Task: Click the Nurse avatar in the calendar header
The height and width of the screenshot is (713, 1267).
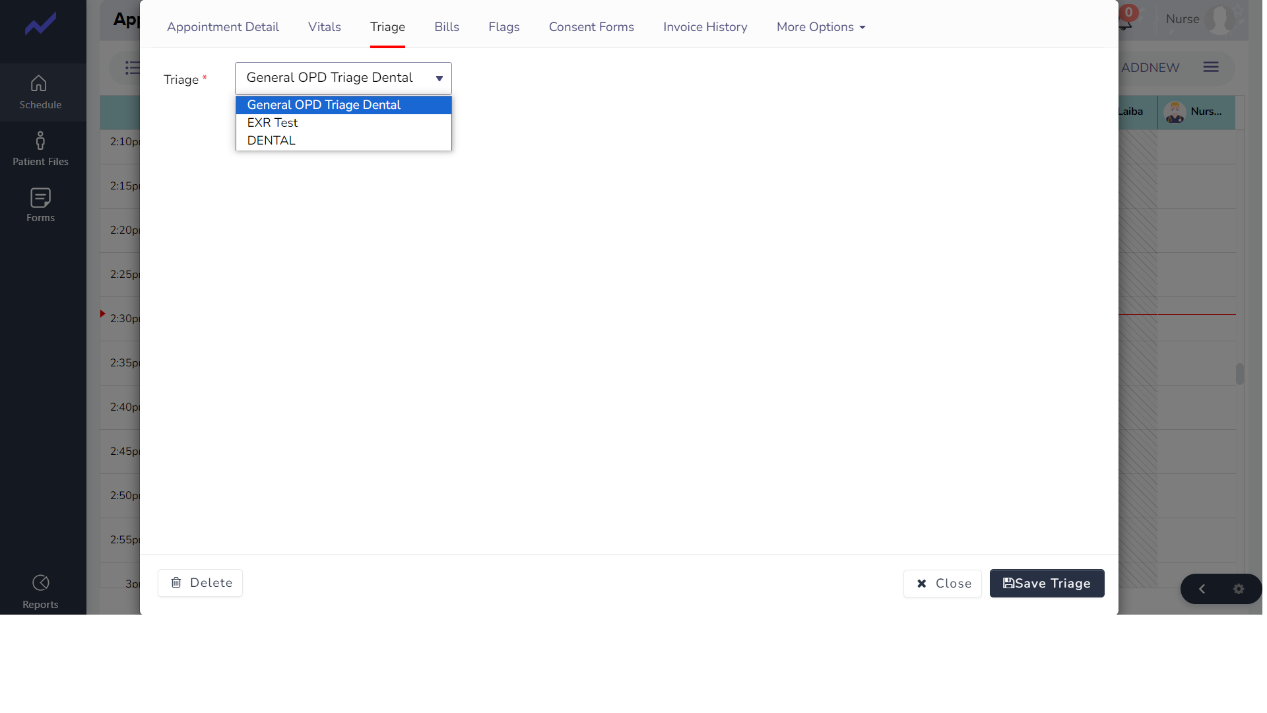Action: [1175, 112]
